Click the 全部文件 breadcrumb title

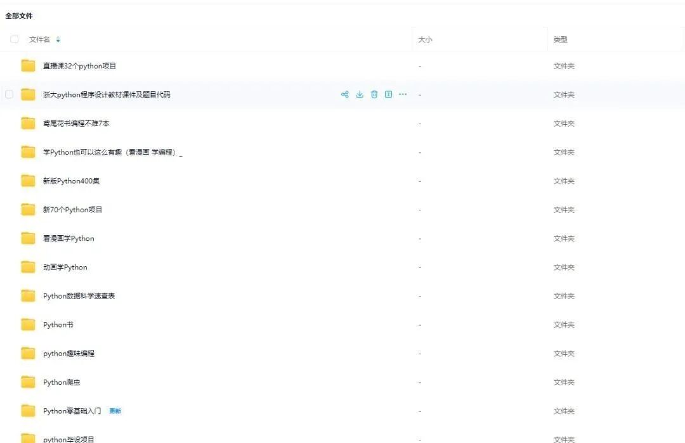pos(19,16)
